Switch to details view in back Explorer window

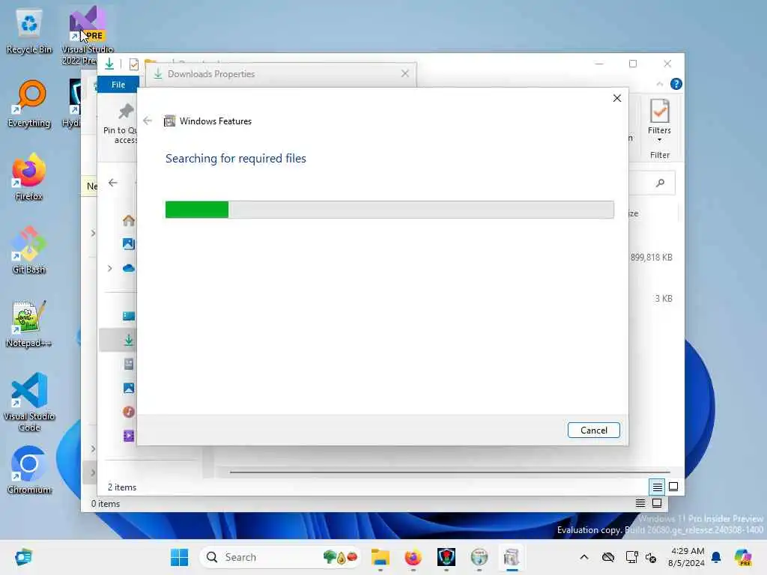tap(640, 503)
